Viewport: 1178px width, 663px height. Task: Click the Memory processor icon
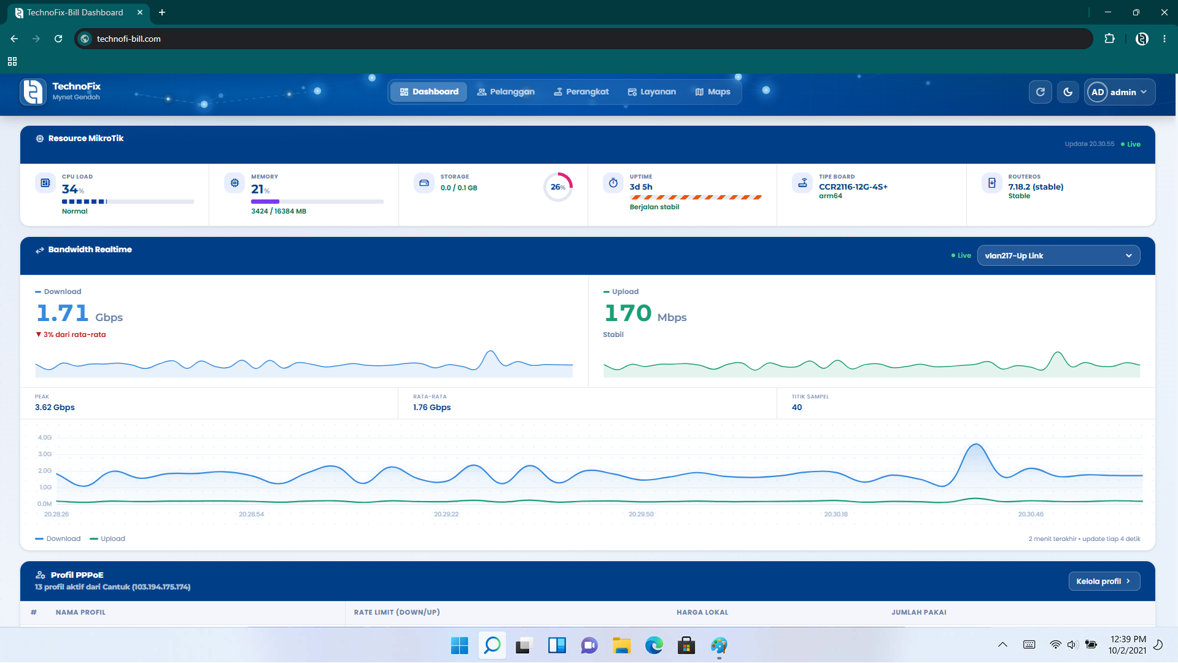coord(234,183)
